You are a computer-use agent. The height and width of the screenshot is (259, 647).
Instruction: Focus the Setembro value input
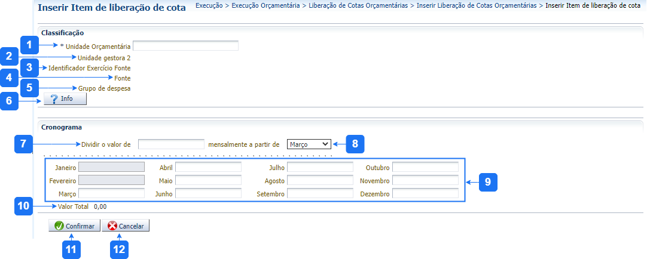click(320, 193)
